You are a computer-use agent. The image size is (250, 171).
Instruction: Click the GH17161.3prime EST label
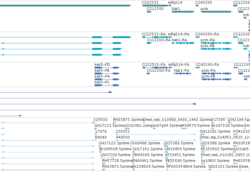[x=147, y=149]
